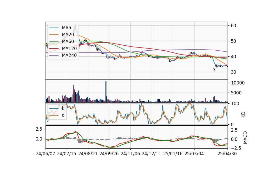Click the MACD axis label
Screen dimensions: 253x181
coord(245,137)
